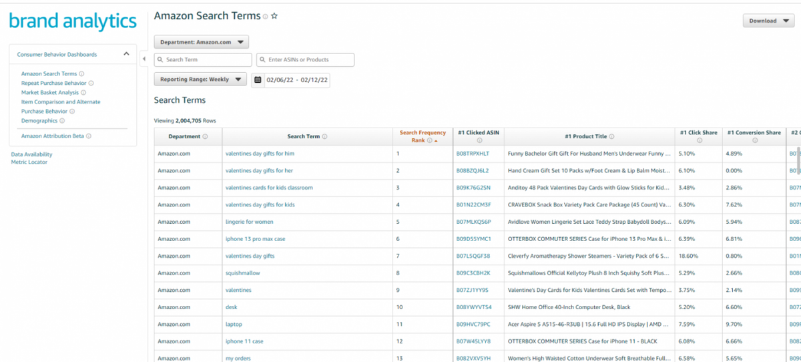The width and height of the screenshot is (801, 362).
Task: Open Market Basket Analysis dashboard
Action: [x=50, y=93]
